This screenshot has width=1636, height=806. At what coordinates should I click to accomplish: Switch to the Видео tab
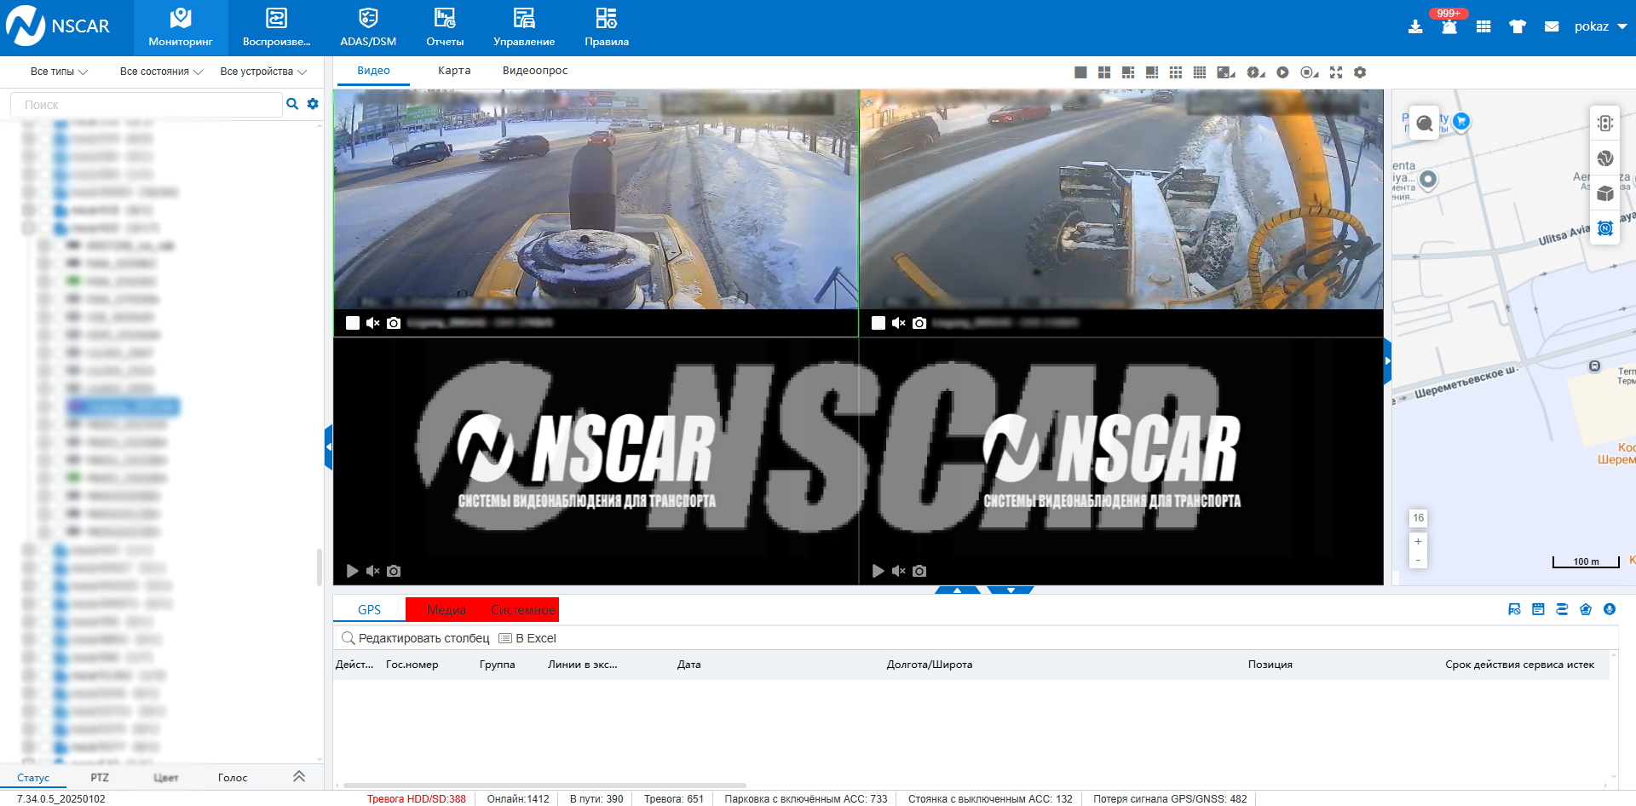click(x=373, y=71)
